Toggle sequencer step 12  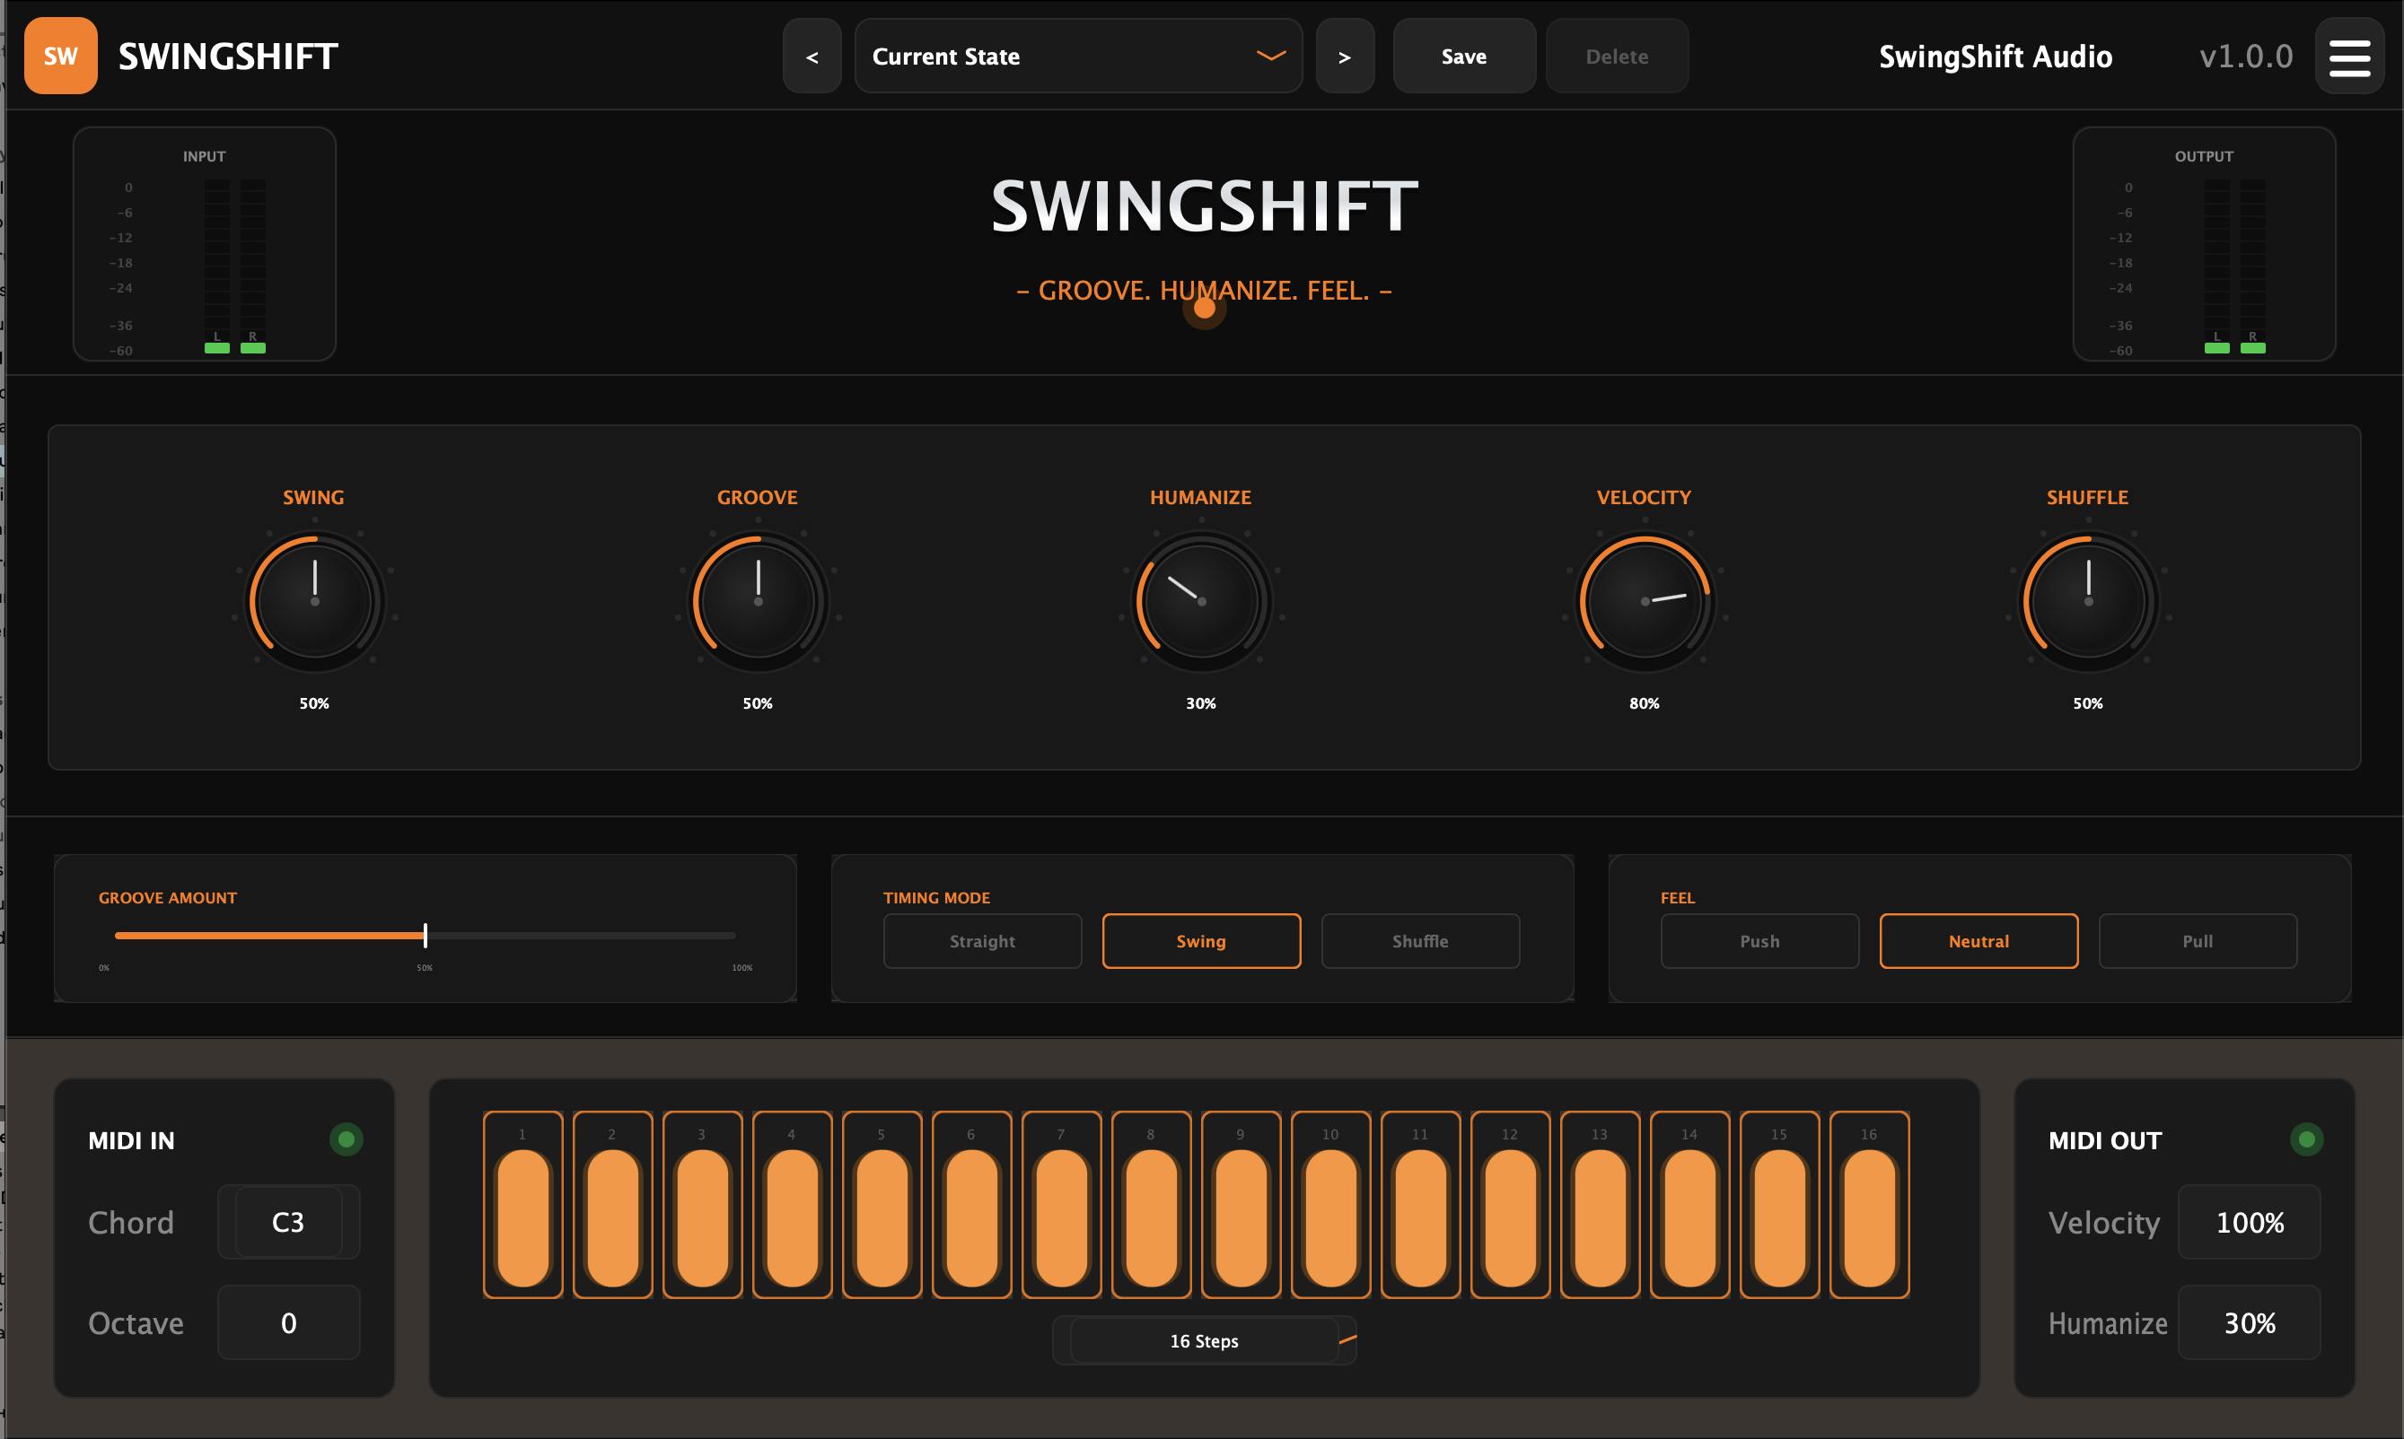(1511, 1204)
